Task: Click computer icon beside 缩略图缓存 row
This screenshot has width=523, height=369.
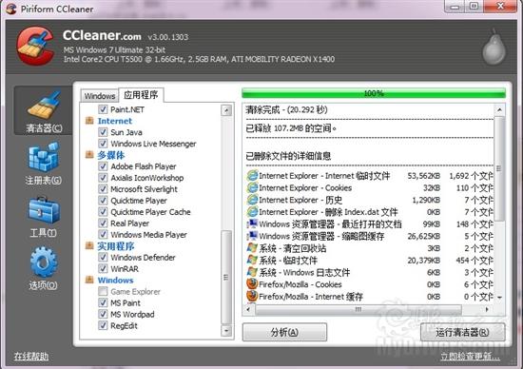Action: (x=253, y=236)
